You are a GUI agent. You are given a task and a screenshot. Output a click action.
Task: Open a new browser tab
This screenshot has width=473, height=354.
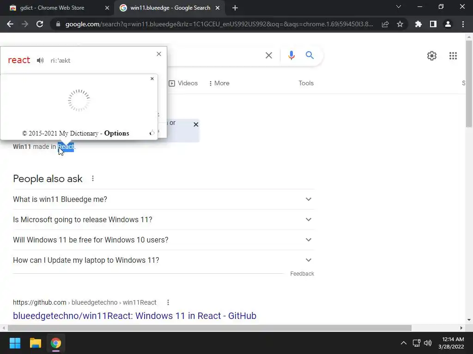coord(235,8)
